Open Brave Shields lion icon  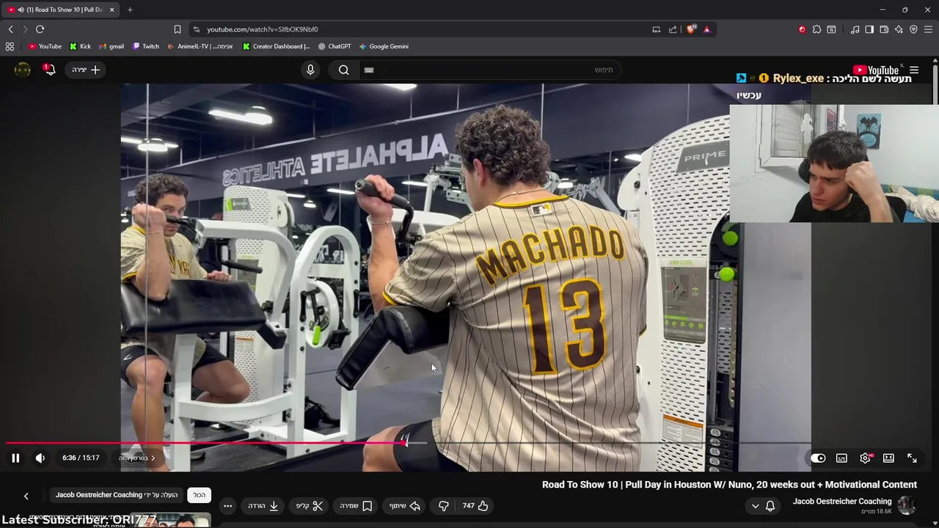pos(691,29)
